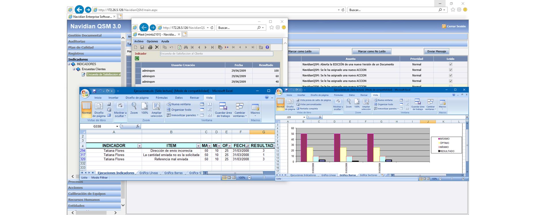Toggle Leido checkbox on the fourth message row

click(x=451, y=81)
